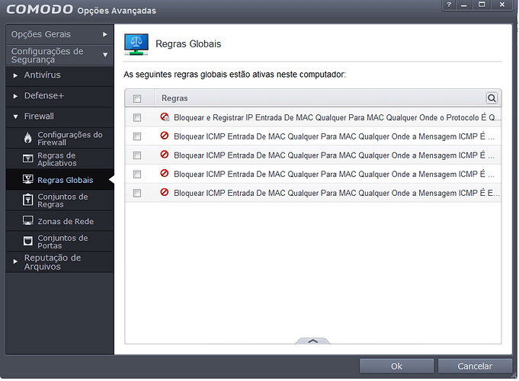Image resolution: width=519 pixels, height=381 pixels.
Task: Click the flame icon for Configurações do Firewall
Action: tap(27, 138)
